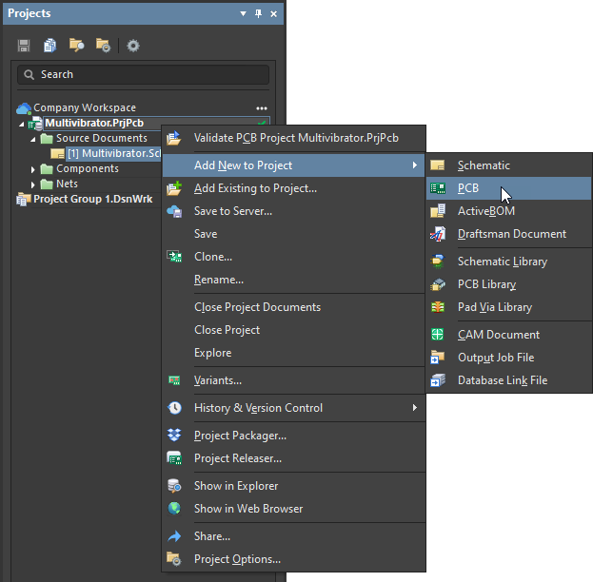Click the ActiveBOM icon

[x=438, y=211]
